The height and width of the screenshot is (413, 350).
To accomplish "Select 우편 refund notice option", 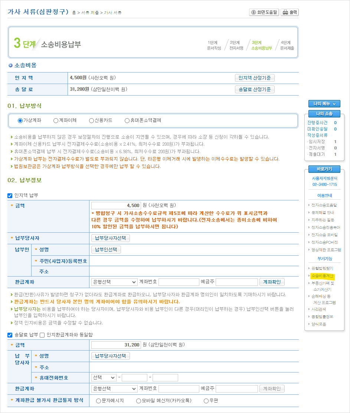I will pos(206,401).
